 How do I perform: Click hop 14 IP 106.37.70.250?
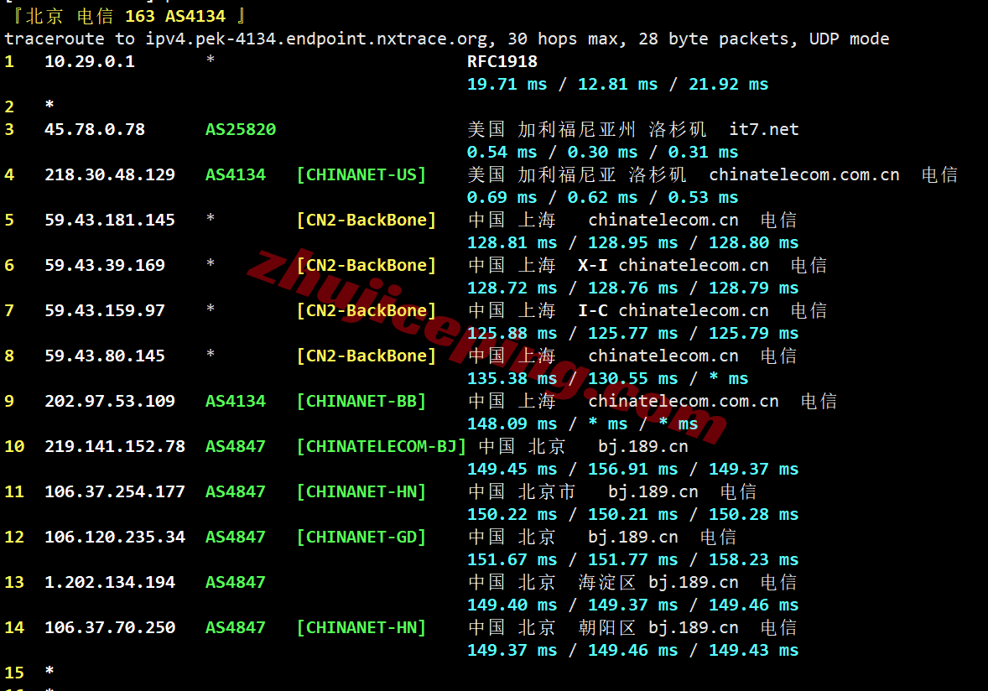(x=110, y=629)
